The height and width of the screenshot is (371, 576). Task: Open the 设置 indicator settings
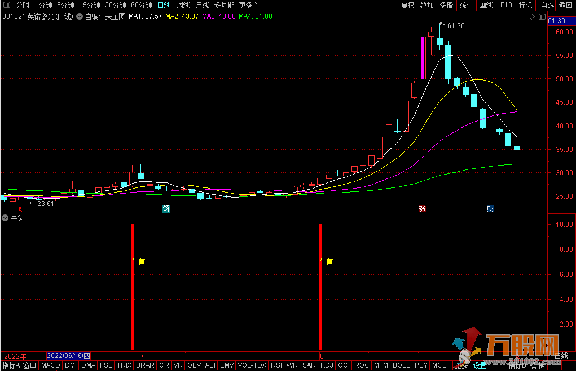[480, 365]
